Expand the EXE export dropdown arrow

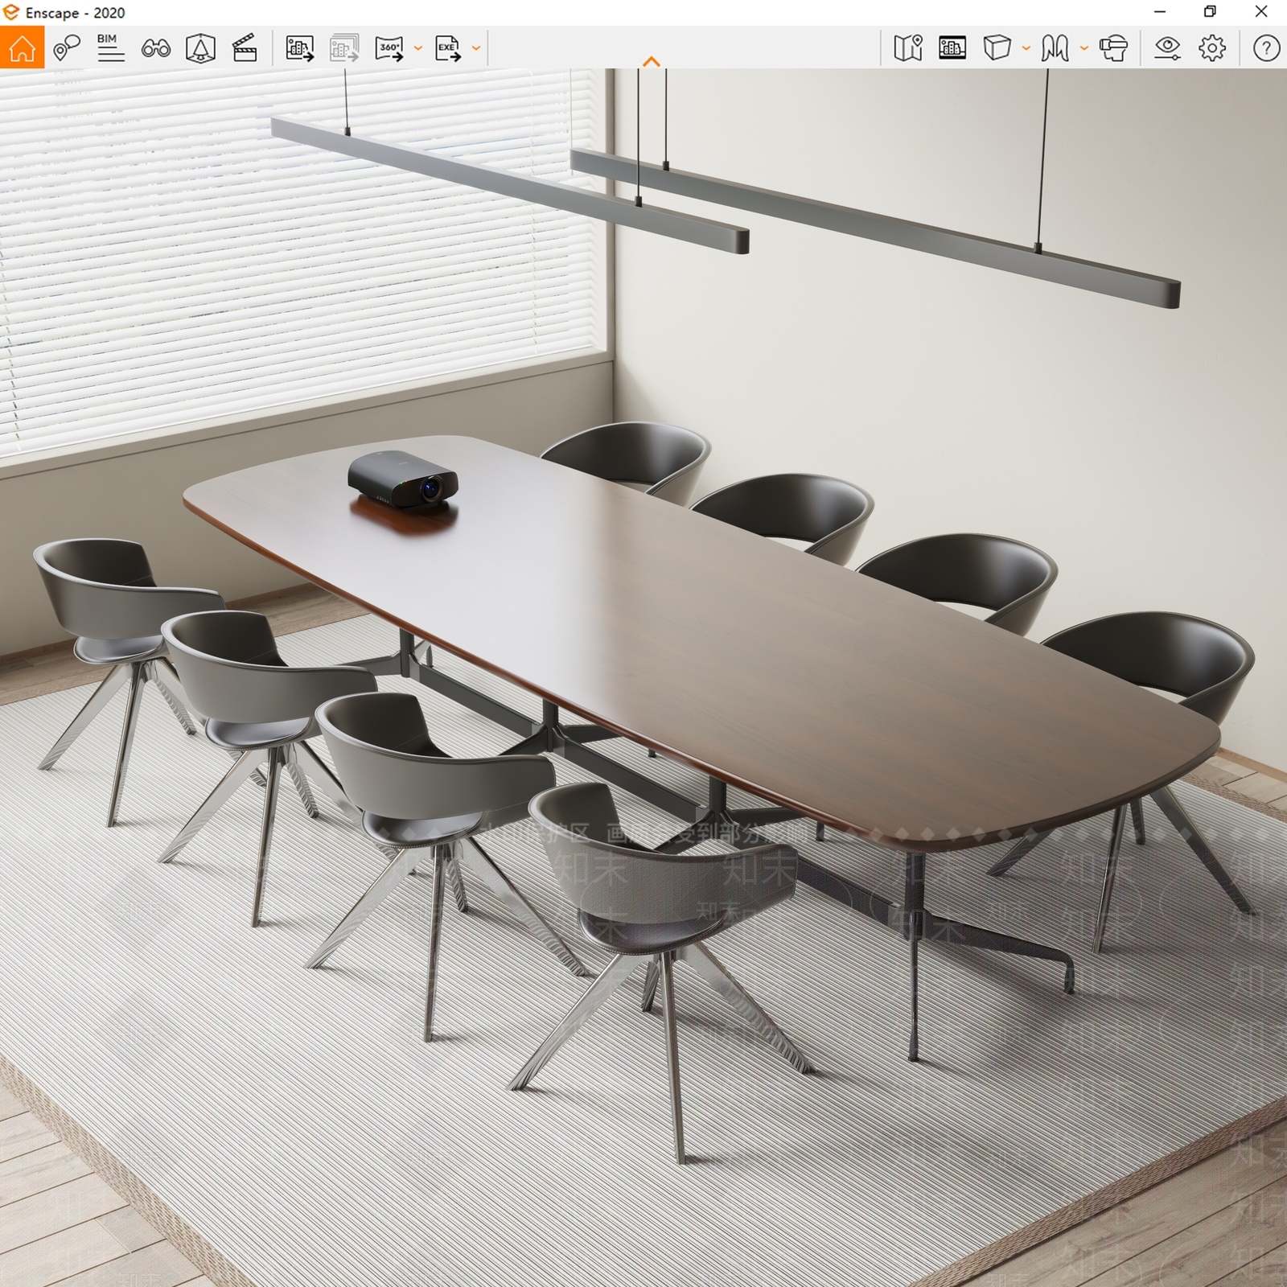coord(476,48)
